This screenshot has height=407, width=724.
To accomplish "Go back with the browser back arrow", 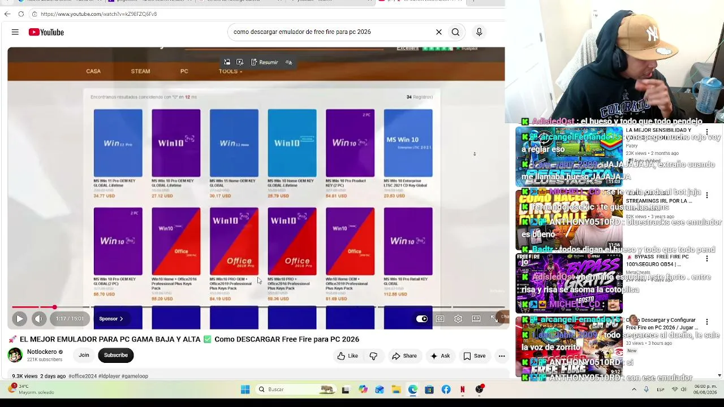I will point(7,14).
